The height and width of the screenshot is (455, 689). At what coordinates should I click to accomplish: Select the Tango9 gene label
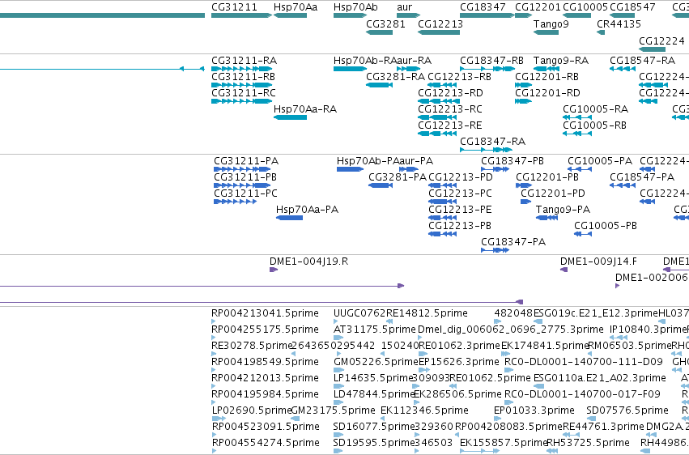(551, 24)
